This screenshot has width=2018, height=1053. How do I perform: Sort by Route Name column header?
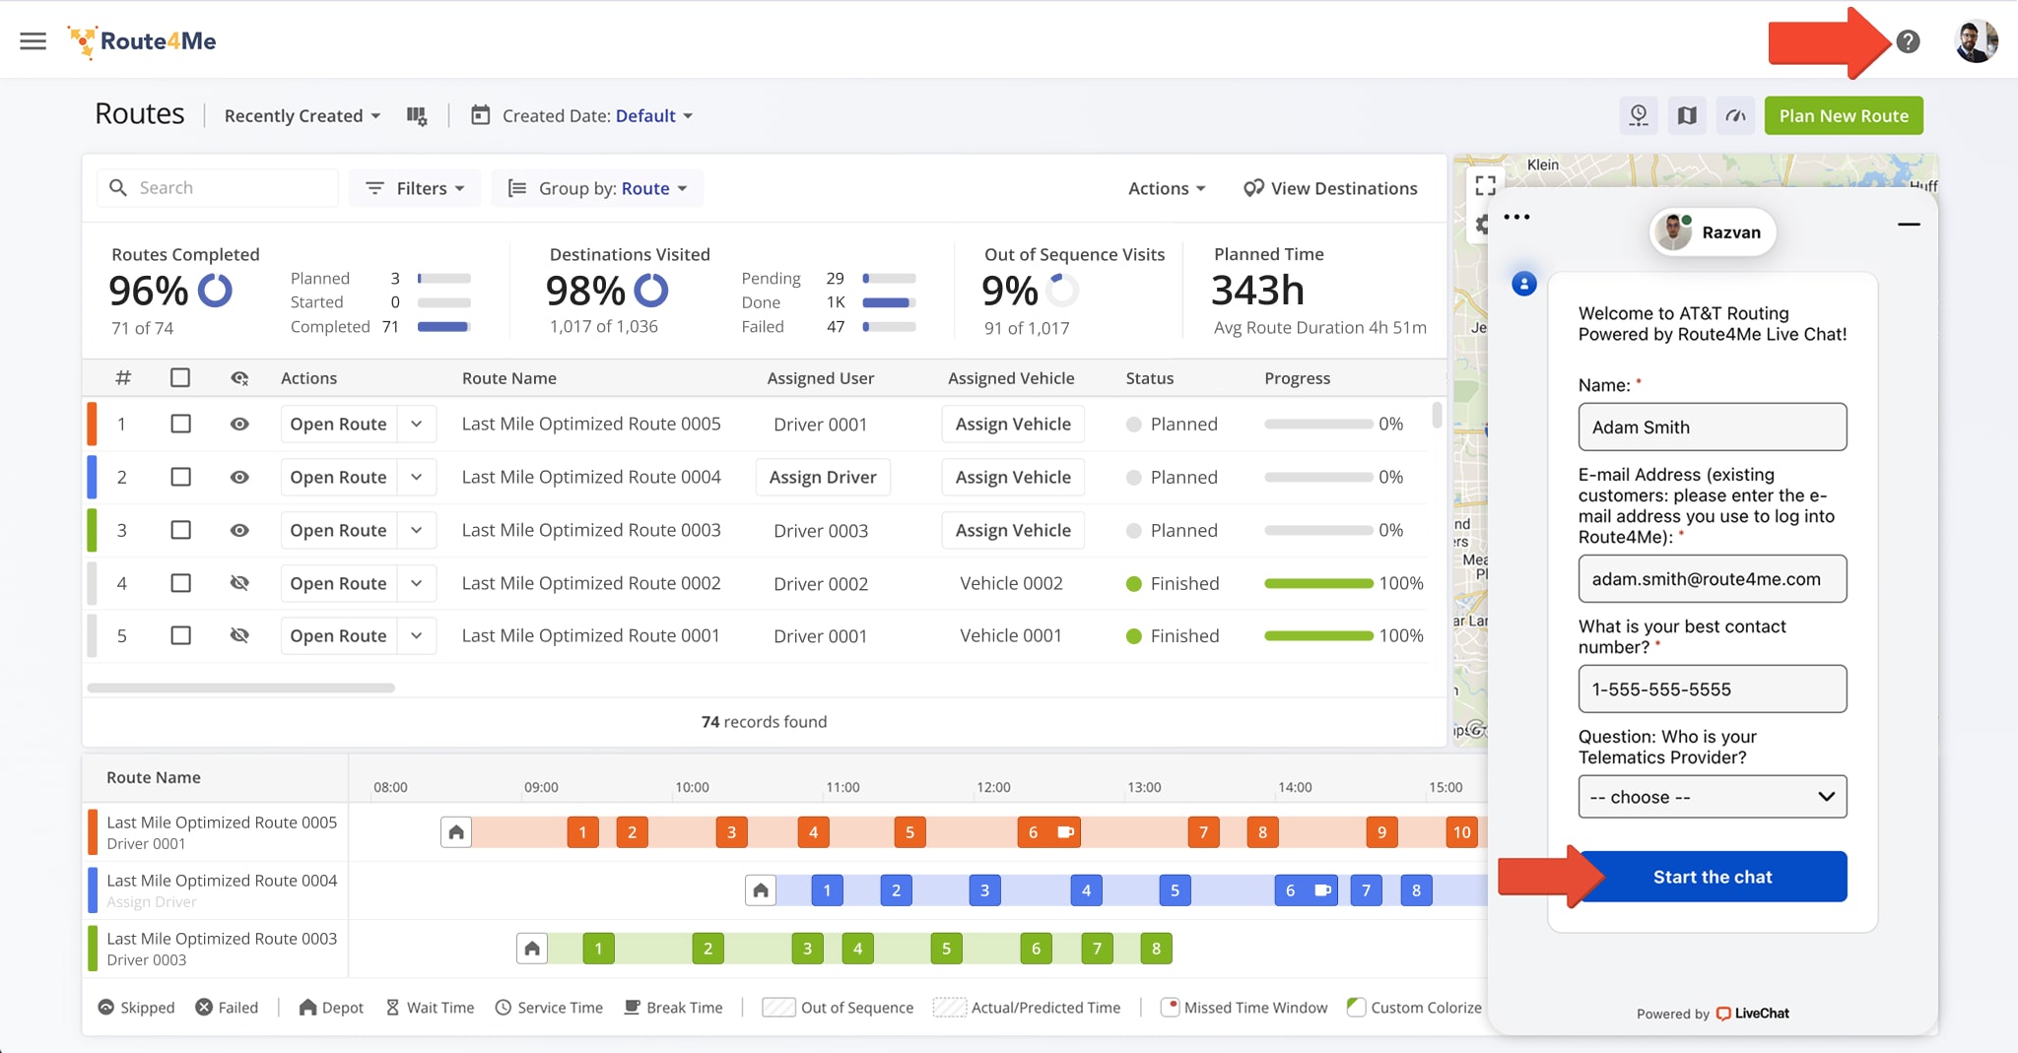click(x=509, y=378)
